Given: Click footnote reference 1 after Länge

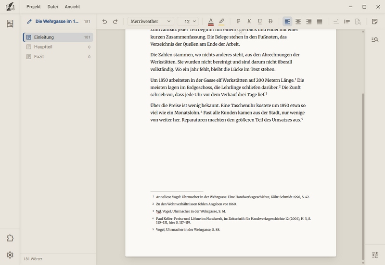Looking at the screenshot, I should click(x=295, y=79).
